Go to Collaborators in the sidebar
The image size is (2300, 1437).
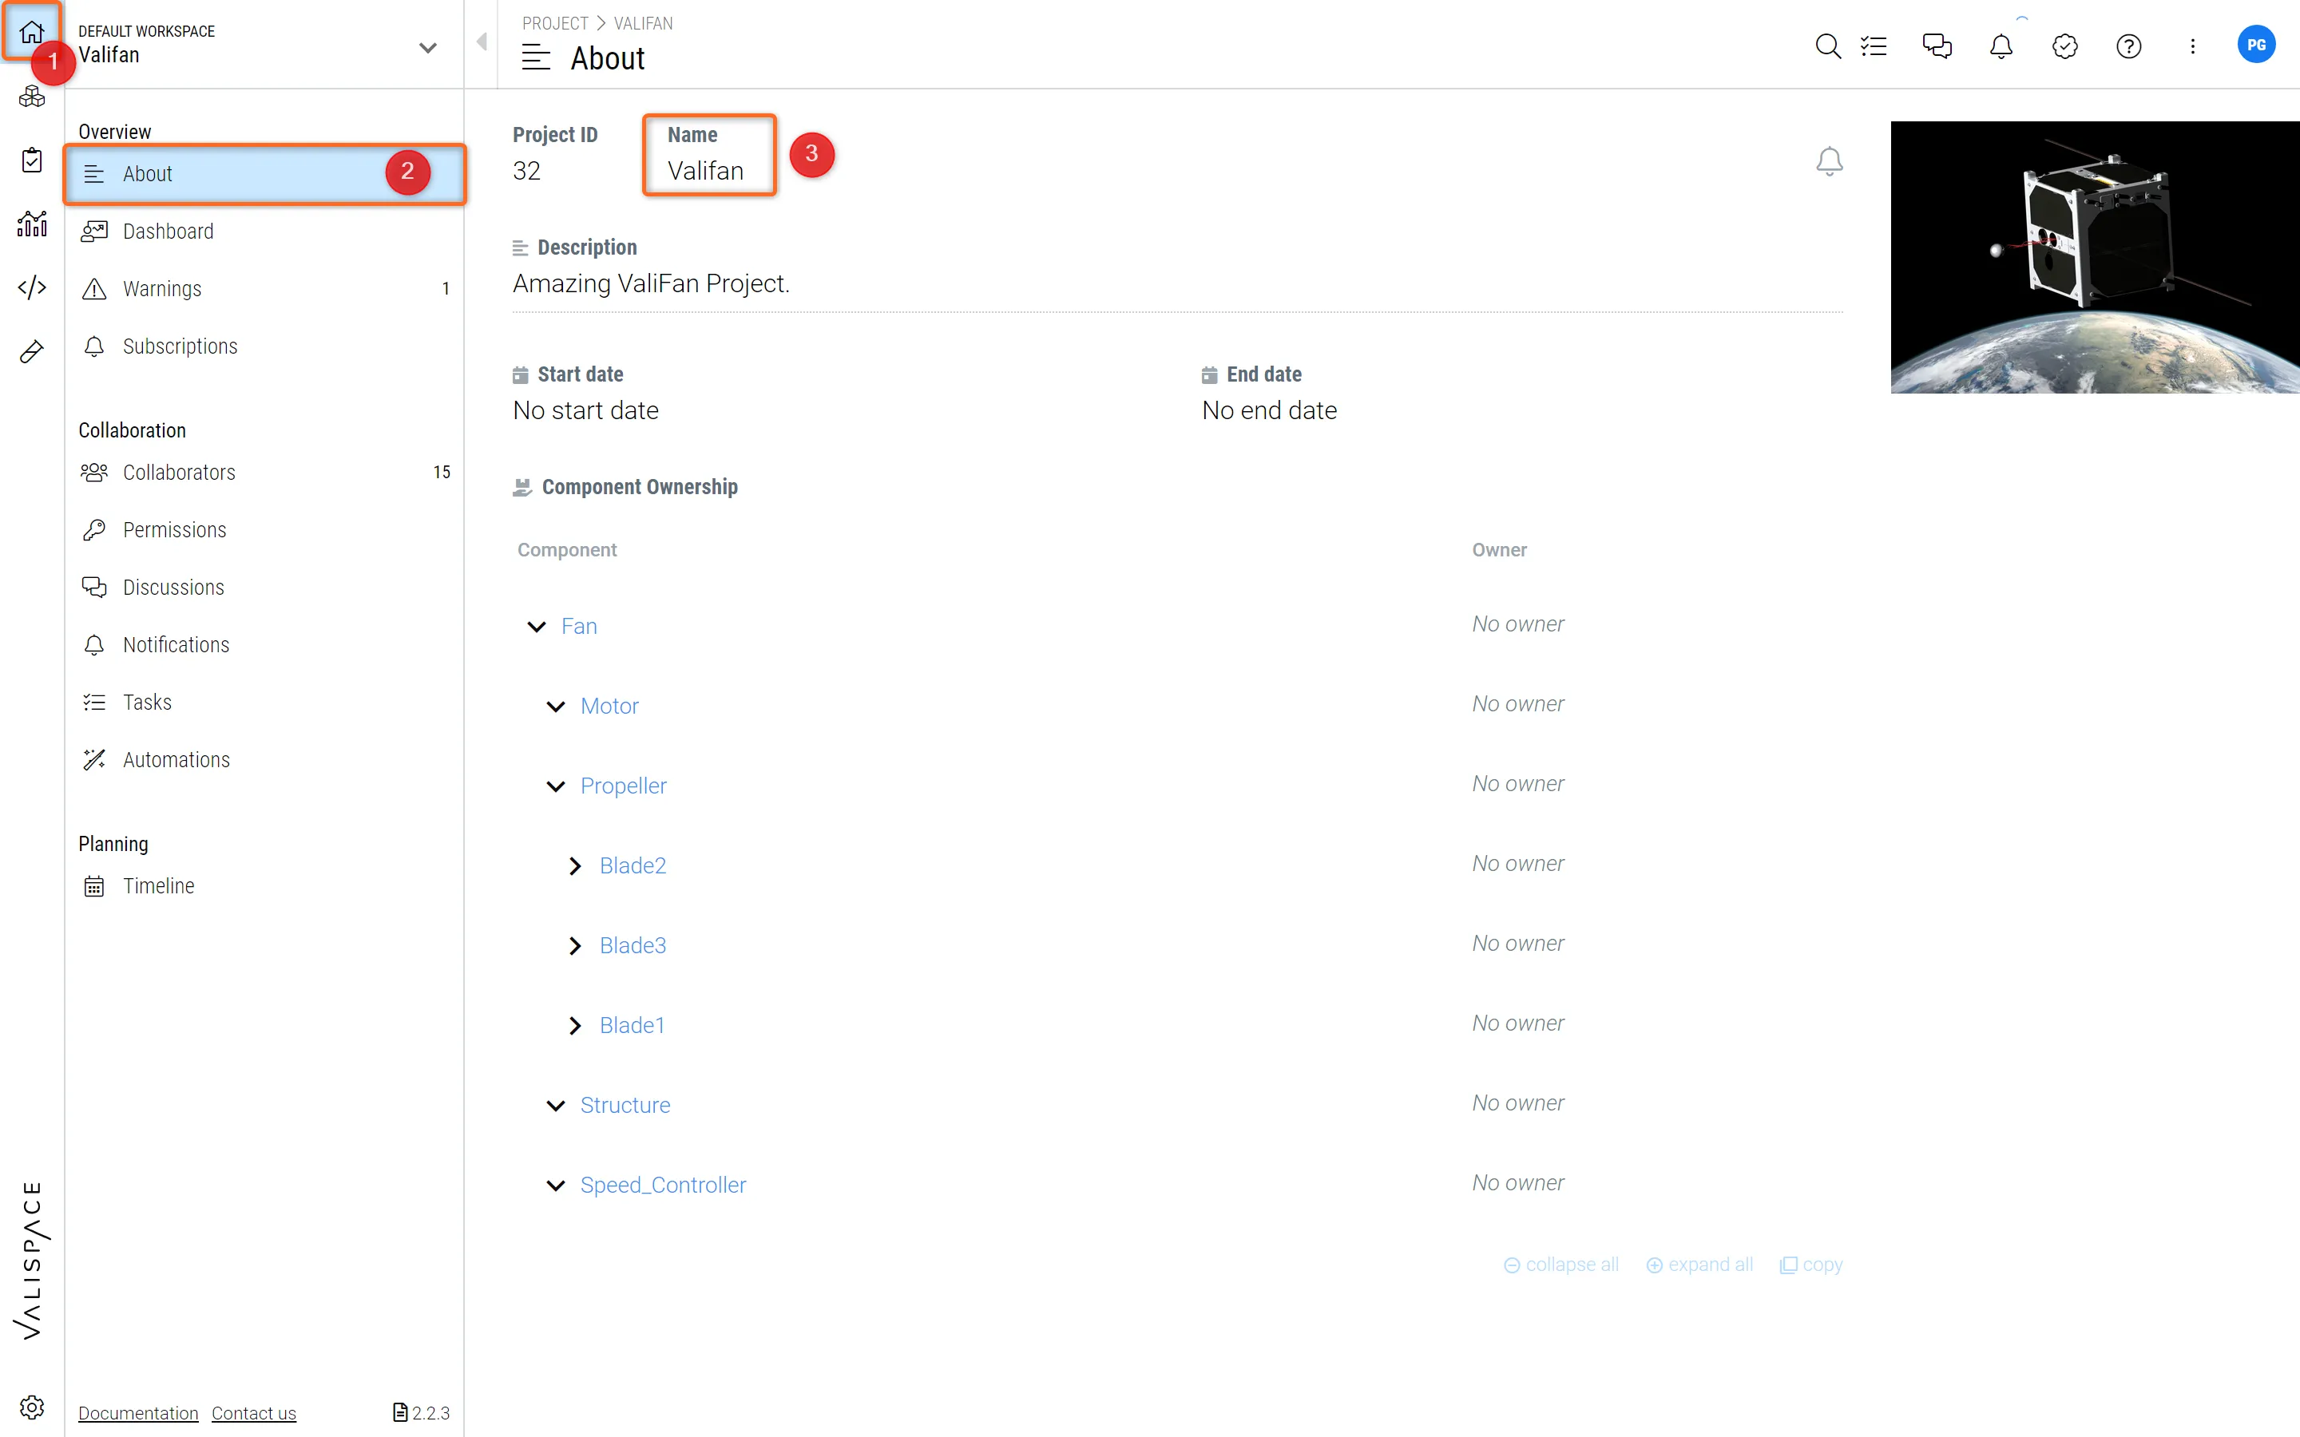179,473
